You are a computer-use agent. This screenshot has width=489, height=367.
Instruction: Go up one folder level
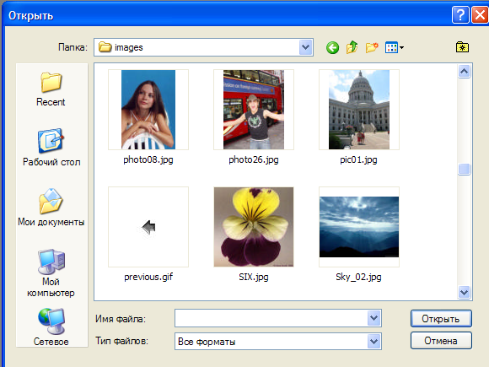click(352, 47)
